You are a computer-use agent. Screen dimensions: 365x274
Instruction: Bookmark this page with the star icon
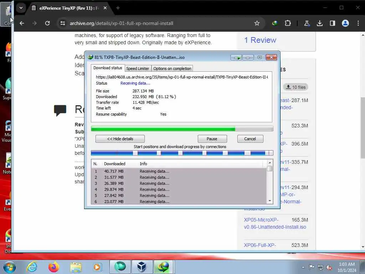tap(257, 23)
